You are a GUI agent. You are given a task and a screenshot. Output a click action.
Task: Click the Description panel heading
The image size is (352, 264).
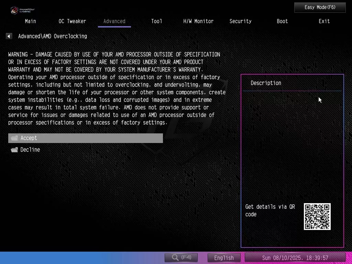266,83
